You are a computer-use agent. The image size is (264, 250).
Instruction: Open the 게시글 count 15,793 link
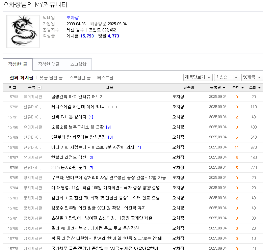[x=87, y=36]
